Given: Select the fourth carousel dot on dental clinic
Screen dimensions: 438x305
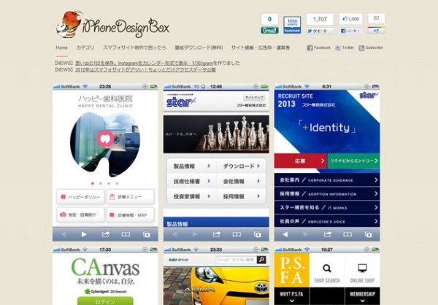Looking at the screenshot, I should pyautogui.click(x=118, y=183).
